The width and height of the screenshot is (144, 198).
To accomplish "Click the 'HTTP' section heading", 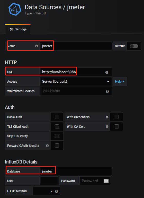I will [11, 62].
